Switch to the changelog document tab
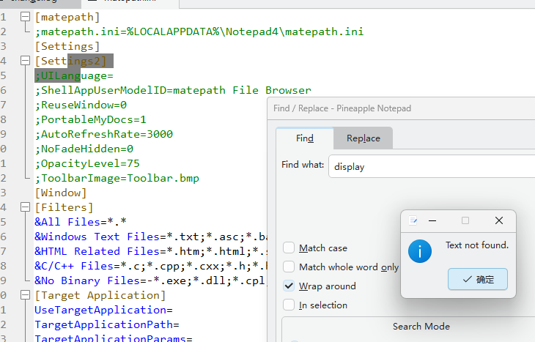The width and height of the screenshot is (535, 342). point(29,2)
